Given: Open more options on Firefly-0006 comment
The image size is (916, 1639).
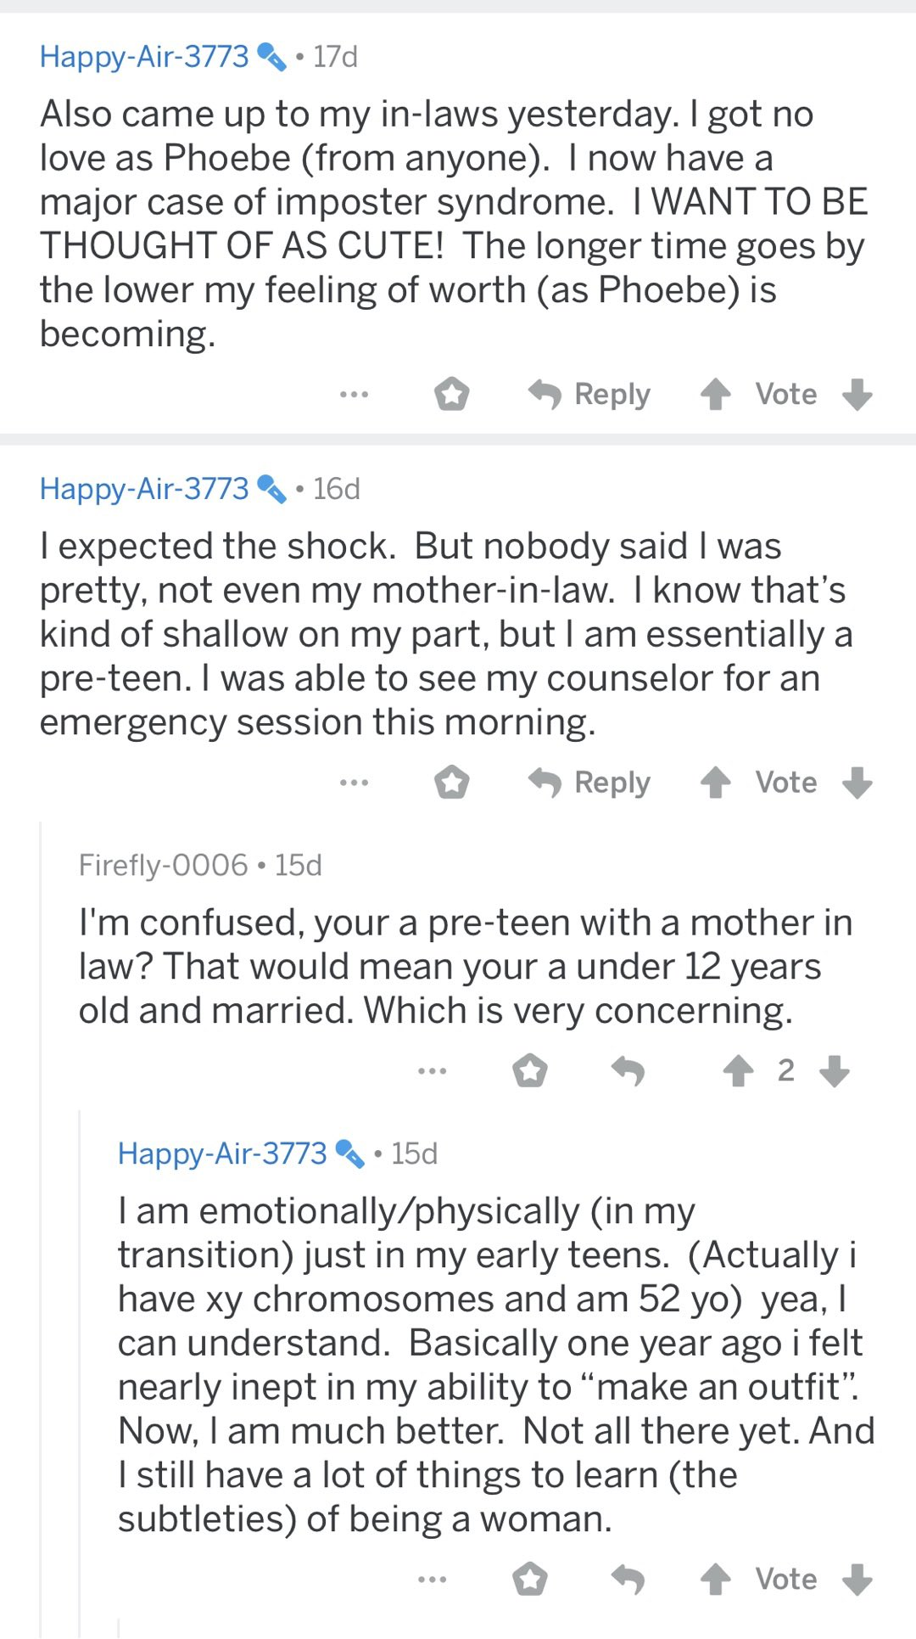Looking at the screenshot, I should pos(432,1071).
